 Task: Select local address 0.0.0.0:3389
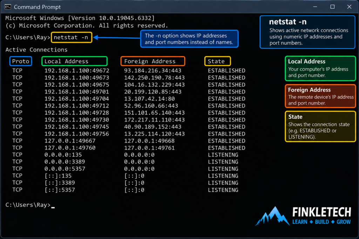click(x=65, y=162)
